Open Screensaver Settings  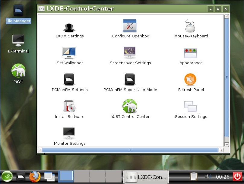(130, 53)
